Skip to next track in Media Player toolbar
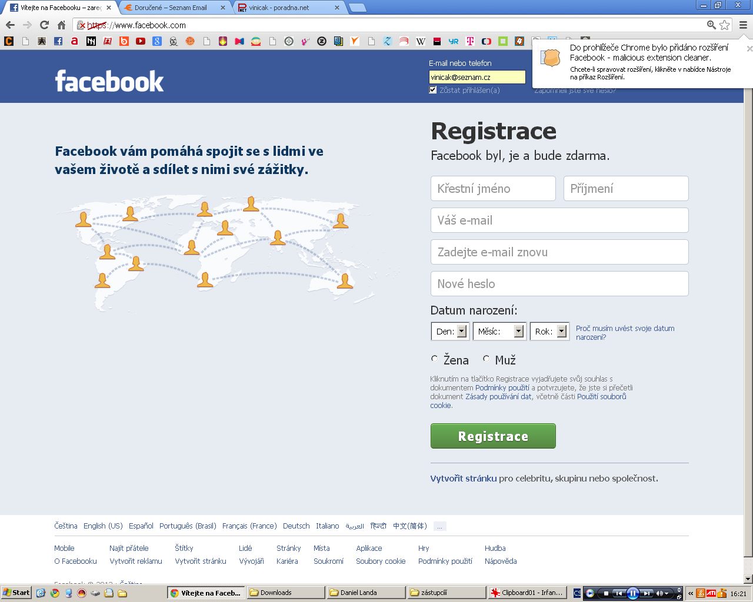 click(x=647, y=593)
